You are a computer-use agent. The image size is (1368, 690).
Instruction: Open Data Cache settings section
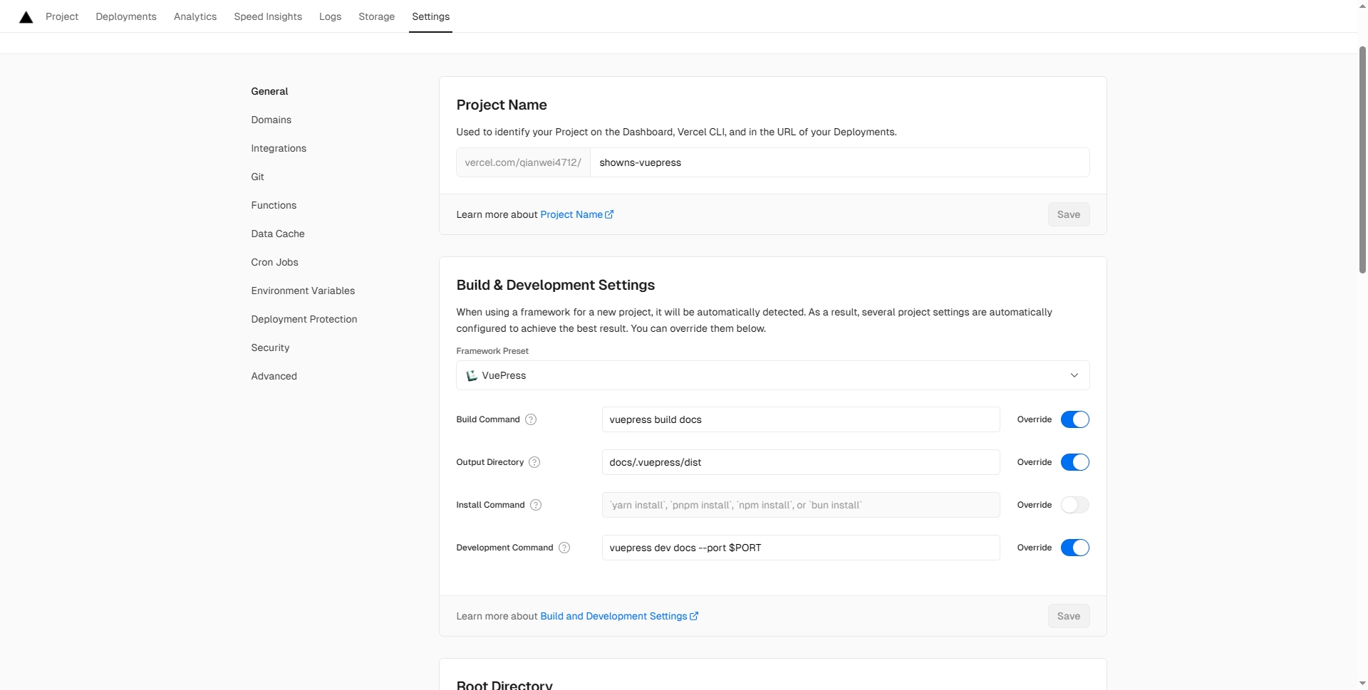(278, 234)
